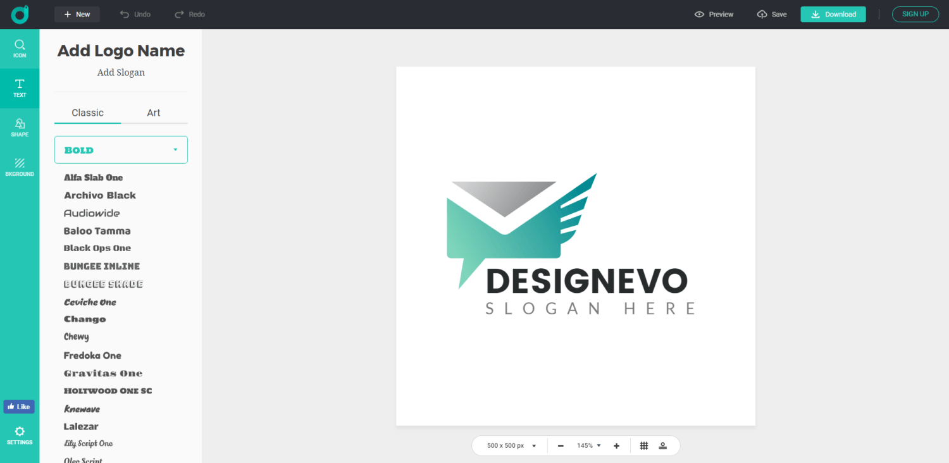Screen dimensions: 949x463
Task: Add a slogan text
Action: click(x=121, y=73)
